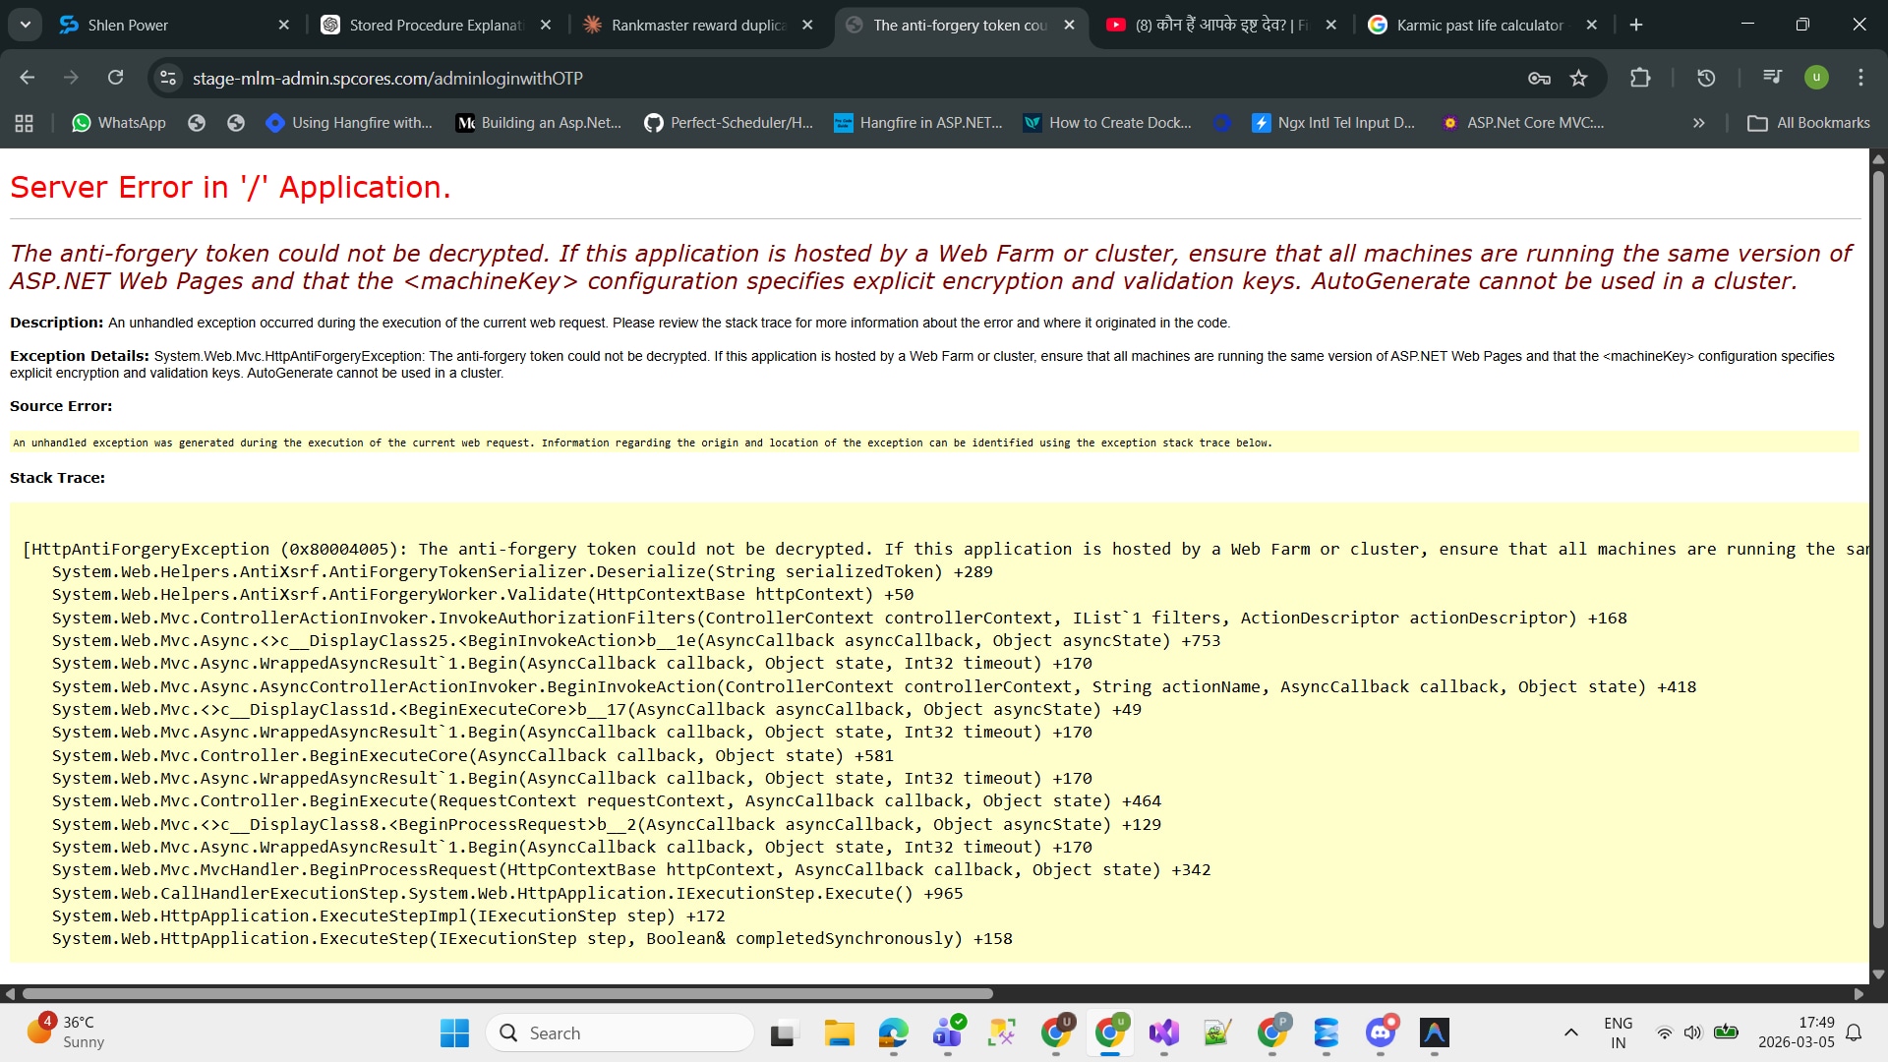Open the bookmarks bar apps grid icon
This screenshot has width=1888, height=1062.
(x=25, y=123)
